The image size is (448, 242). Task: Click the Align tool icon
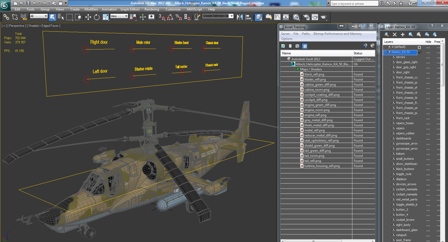(x=249, y=17)
